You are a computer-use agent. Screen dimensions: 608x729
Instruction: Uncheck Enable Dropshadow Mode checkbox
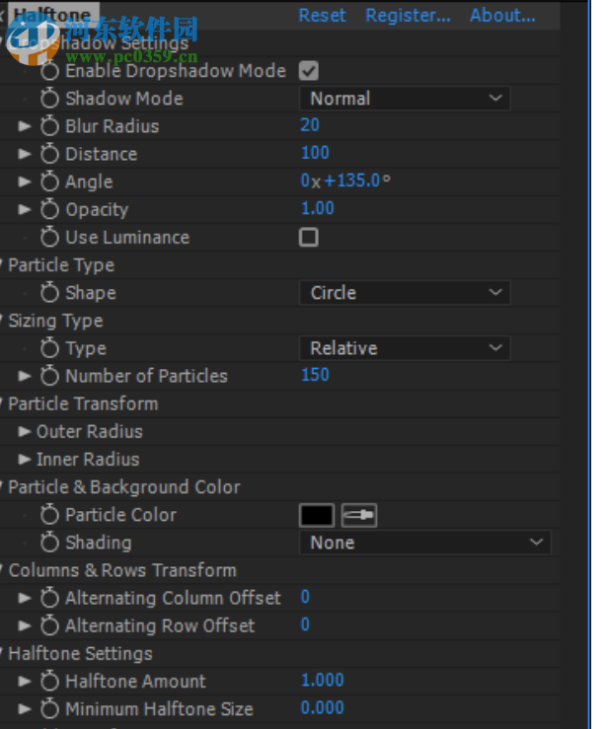tap(309, 71)
